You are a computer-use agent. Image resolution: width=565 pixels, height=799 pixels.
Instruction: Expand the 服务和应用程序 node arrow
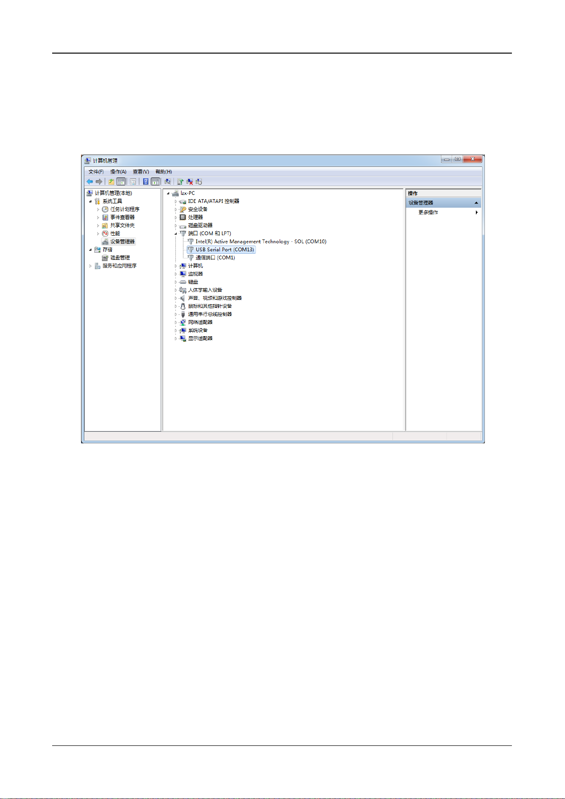pyautogui.click(x=91, y=266)
